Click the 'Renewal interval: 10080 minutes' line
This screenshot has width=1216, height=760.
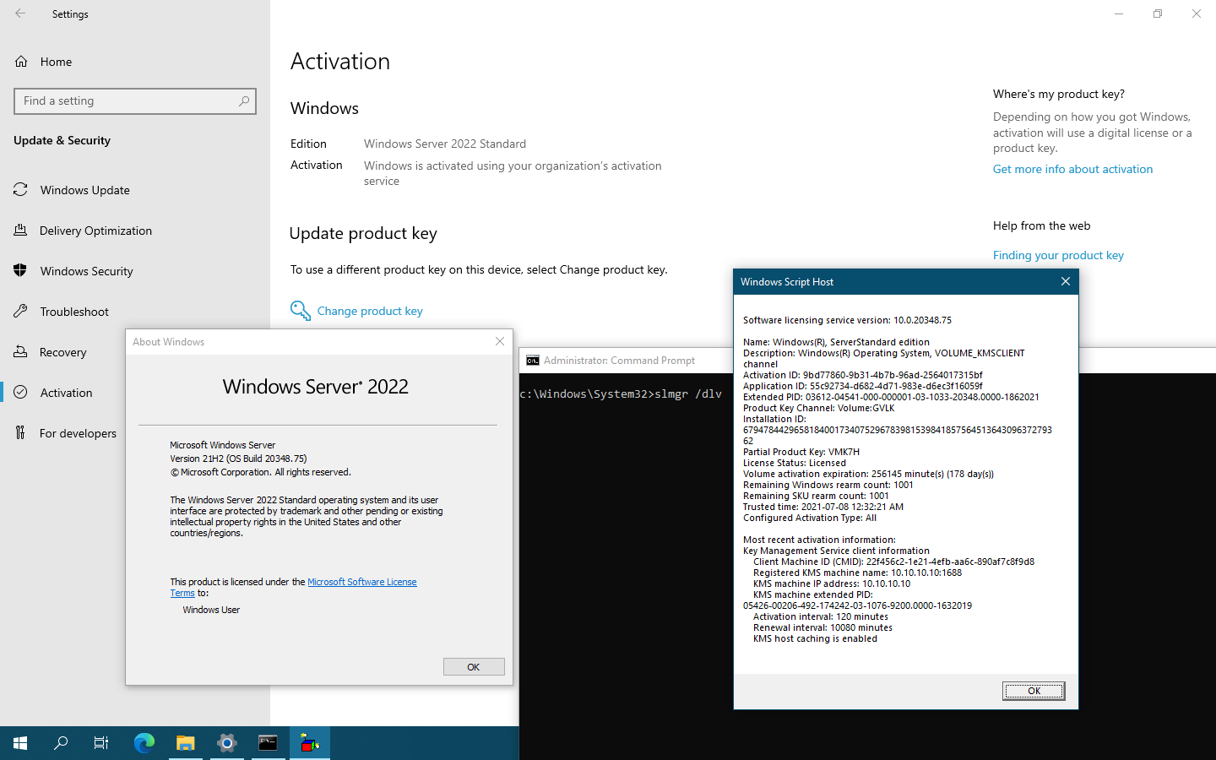pyautogui.click(x=822, y=627)
